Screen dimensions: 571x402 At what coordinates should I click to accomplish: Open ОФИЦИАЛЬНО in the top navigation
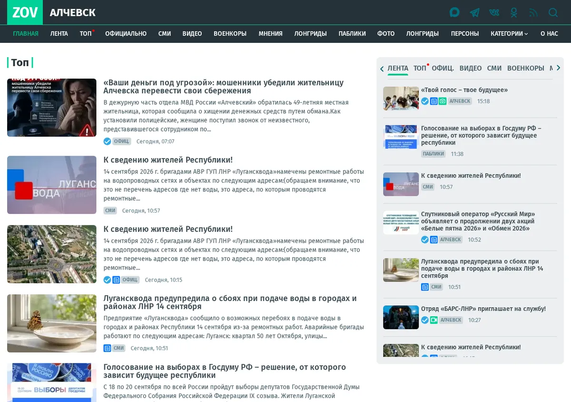click(x=126, y=34)
